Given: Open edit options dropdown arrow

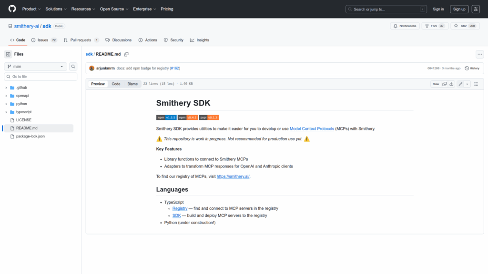Looking at the screenshot, I should [467, 84].
